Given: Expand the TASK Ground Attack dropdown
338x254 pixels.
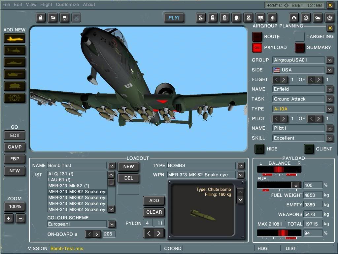Looking at the screenshot, I should coord(329,99).
